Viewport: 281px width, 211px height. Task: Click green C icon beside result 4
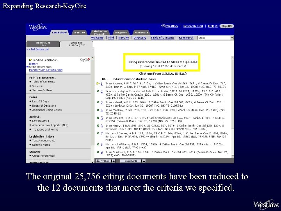point(98,110)
